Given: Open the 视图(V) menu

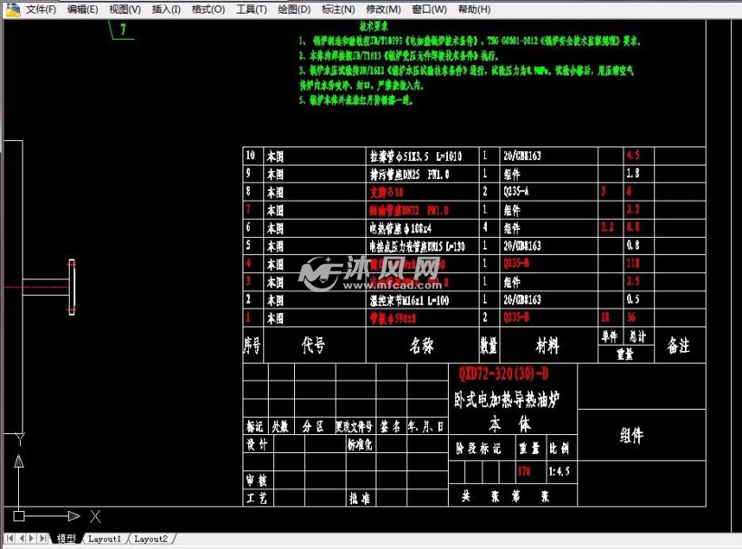Looking at the screenshot, I should click(125, 9).
